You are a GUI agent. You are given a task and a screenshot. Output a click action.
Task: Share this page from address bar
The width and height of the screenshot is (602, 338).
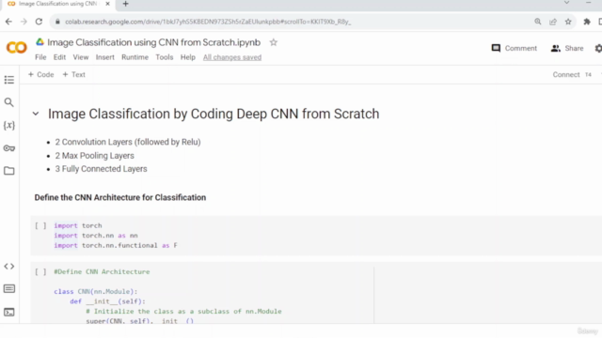tap(553, 22)
